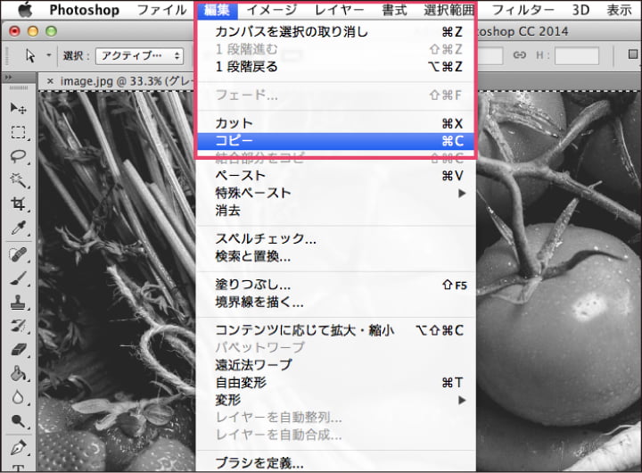This screenshot has width=642, height=473.
Task: Choose 遠近法ワープ from the menu
Action: coord(336,364)
